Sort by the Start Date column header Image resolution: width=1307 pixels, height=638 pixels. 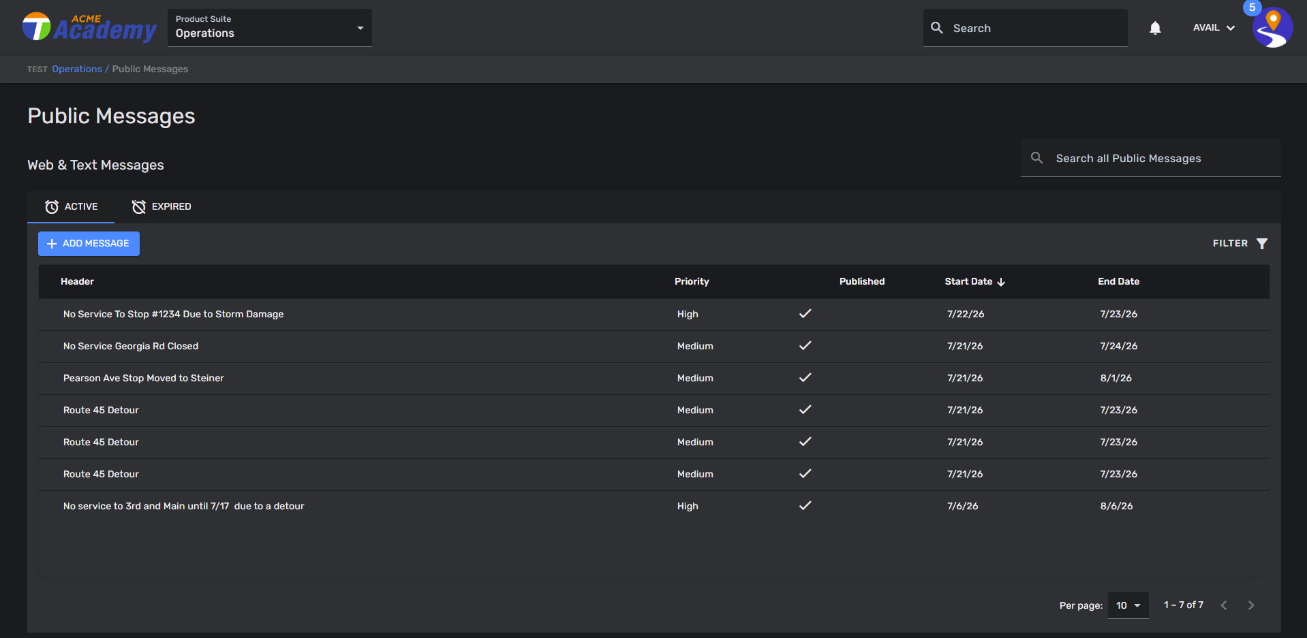968,282
